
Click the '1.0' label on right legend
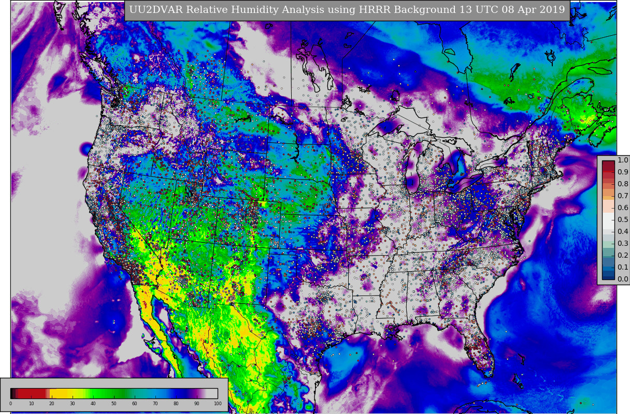(x=623, y=160)
